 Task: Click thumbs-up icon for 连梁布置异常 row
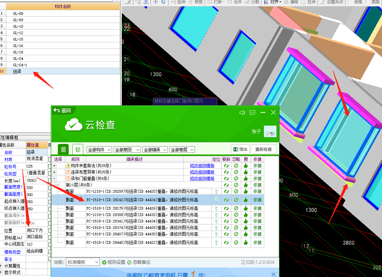[246, 172]
